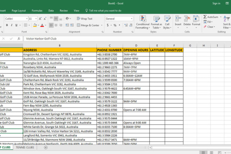Toggle Center alignment
This screenshot has height=154, width=231.
coord(56,25)
